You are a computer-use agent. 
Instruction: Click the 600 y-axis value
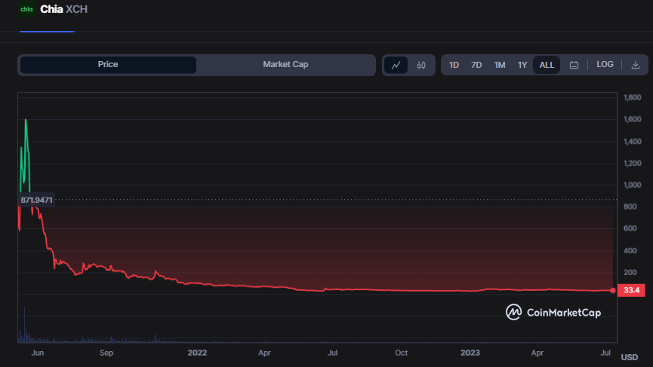click(630, 228)
